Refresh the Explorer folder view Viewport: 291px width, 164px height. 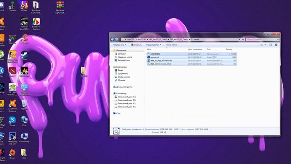243,40
